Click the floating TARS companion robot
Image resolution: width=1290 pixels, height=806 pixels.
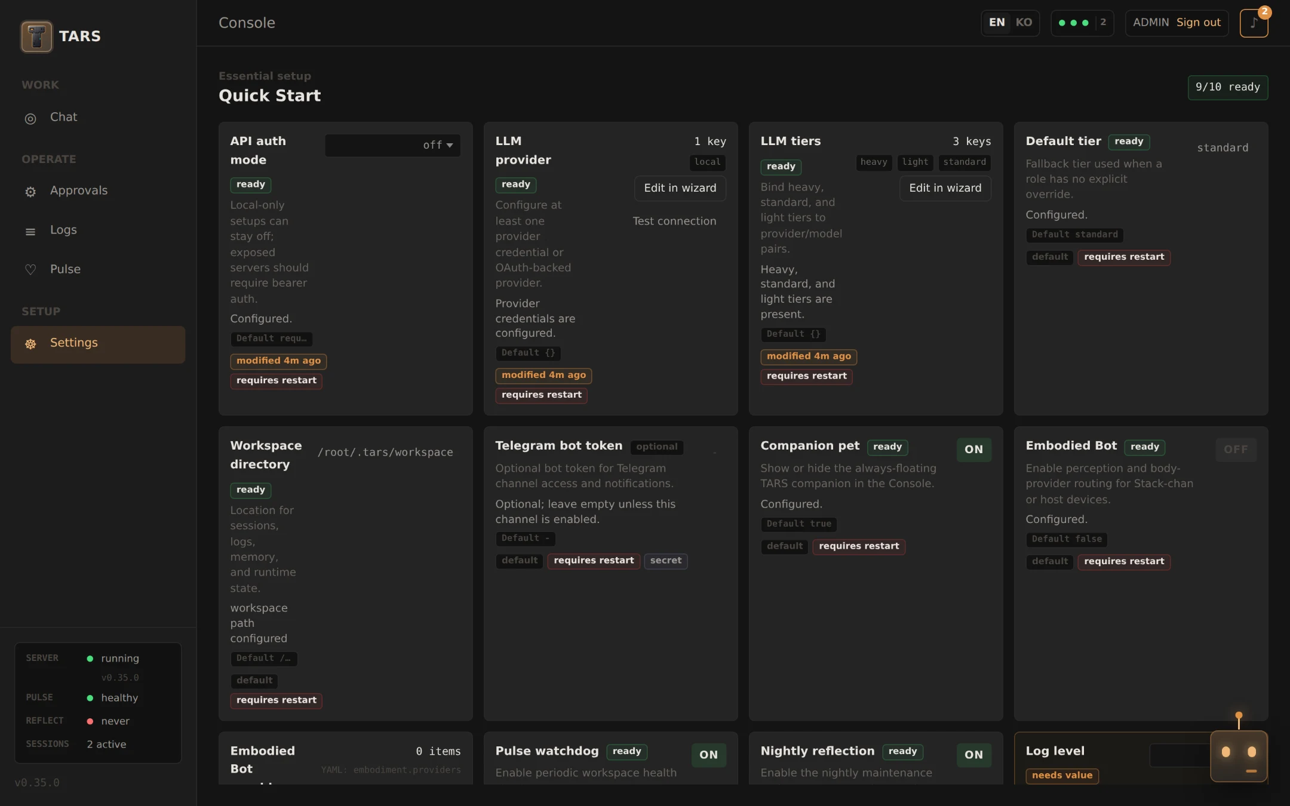click(x=1239, y=756)
